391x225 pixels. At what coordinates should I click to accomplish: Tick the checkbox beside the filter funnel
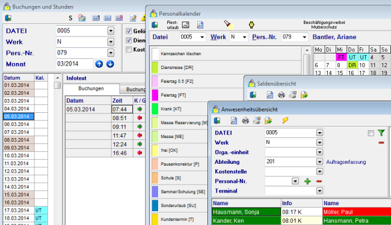coord(371,133)
